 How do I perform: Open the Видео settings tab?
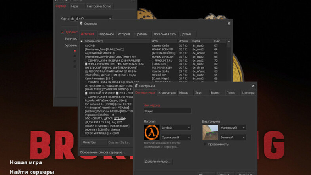tap(215, 93)
